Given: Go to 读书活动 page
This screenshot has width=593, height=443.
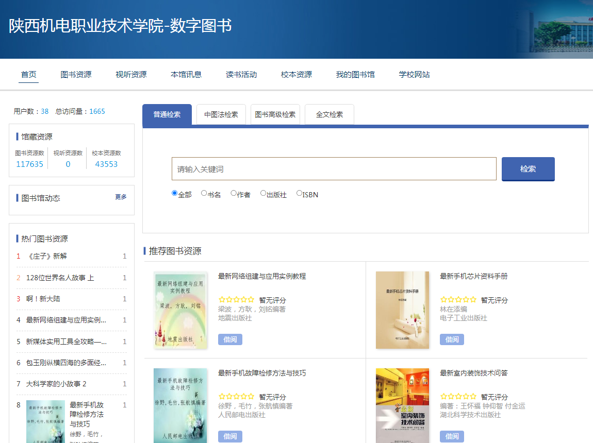Looking at the screenshot, I should pyautogui.click(x=241, y=74).
